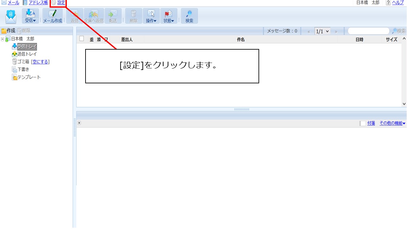The image size is (407, 229).
Task: Click the 削除 delete toolbar trash icon
Action: (x=134, y=16)
